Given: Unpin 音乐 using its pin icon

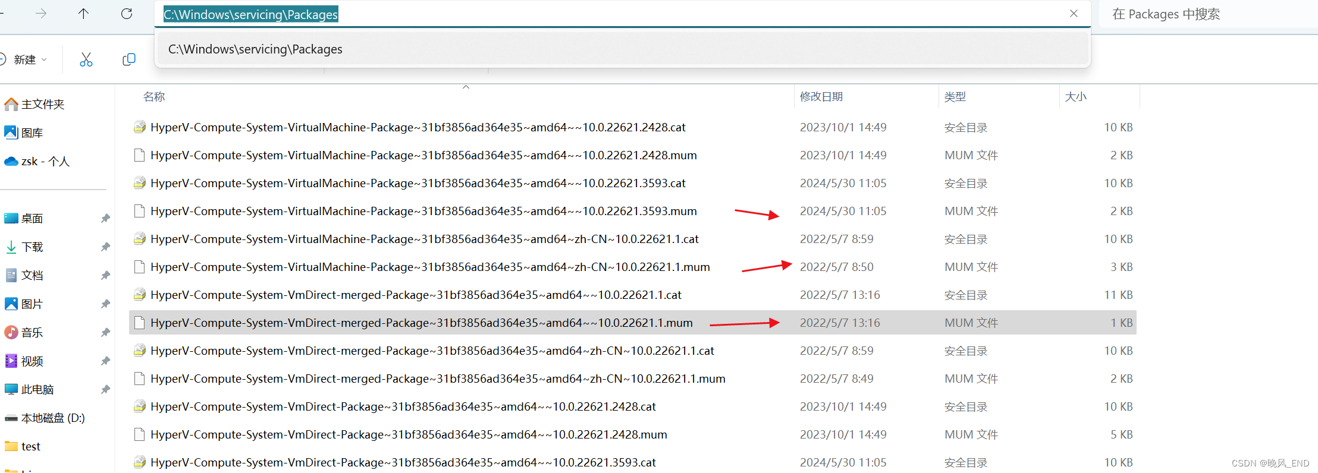Looking at the screenshot, I should click(x=105, y=332).
